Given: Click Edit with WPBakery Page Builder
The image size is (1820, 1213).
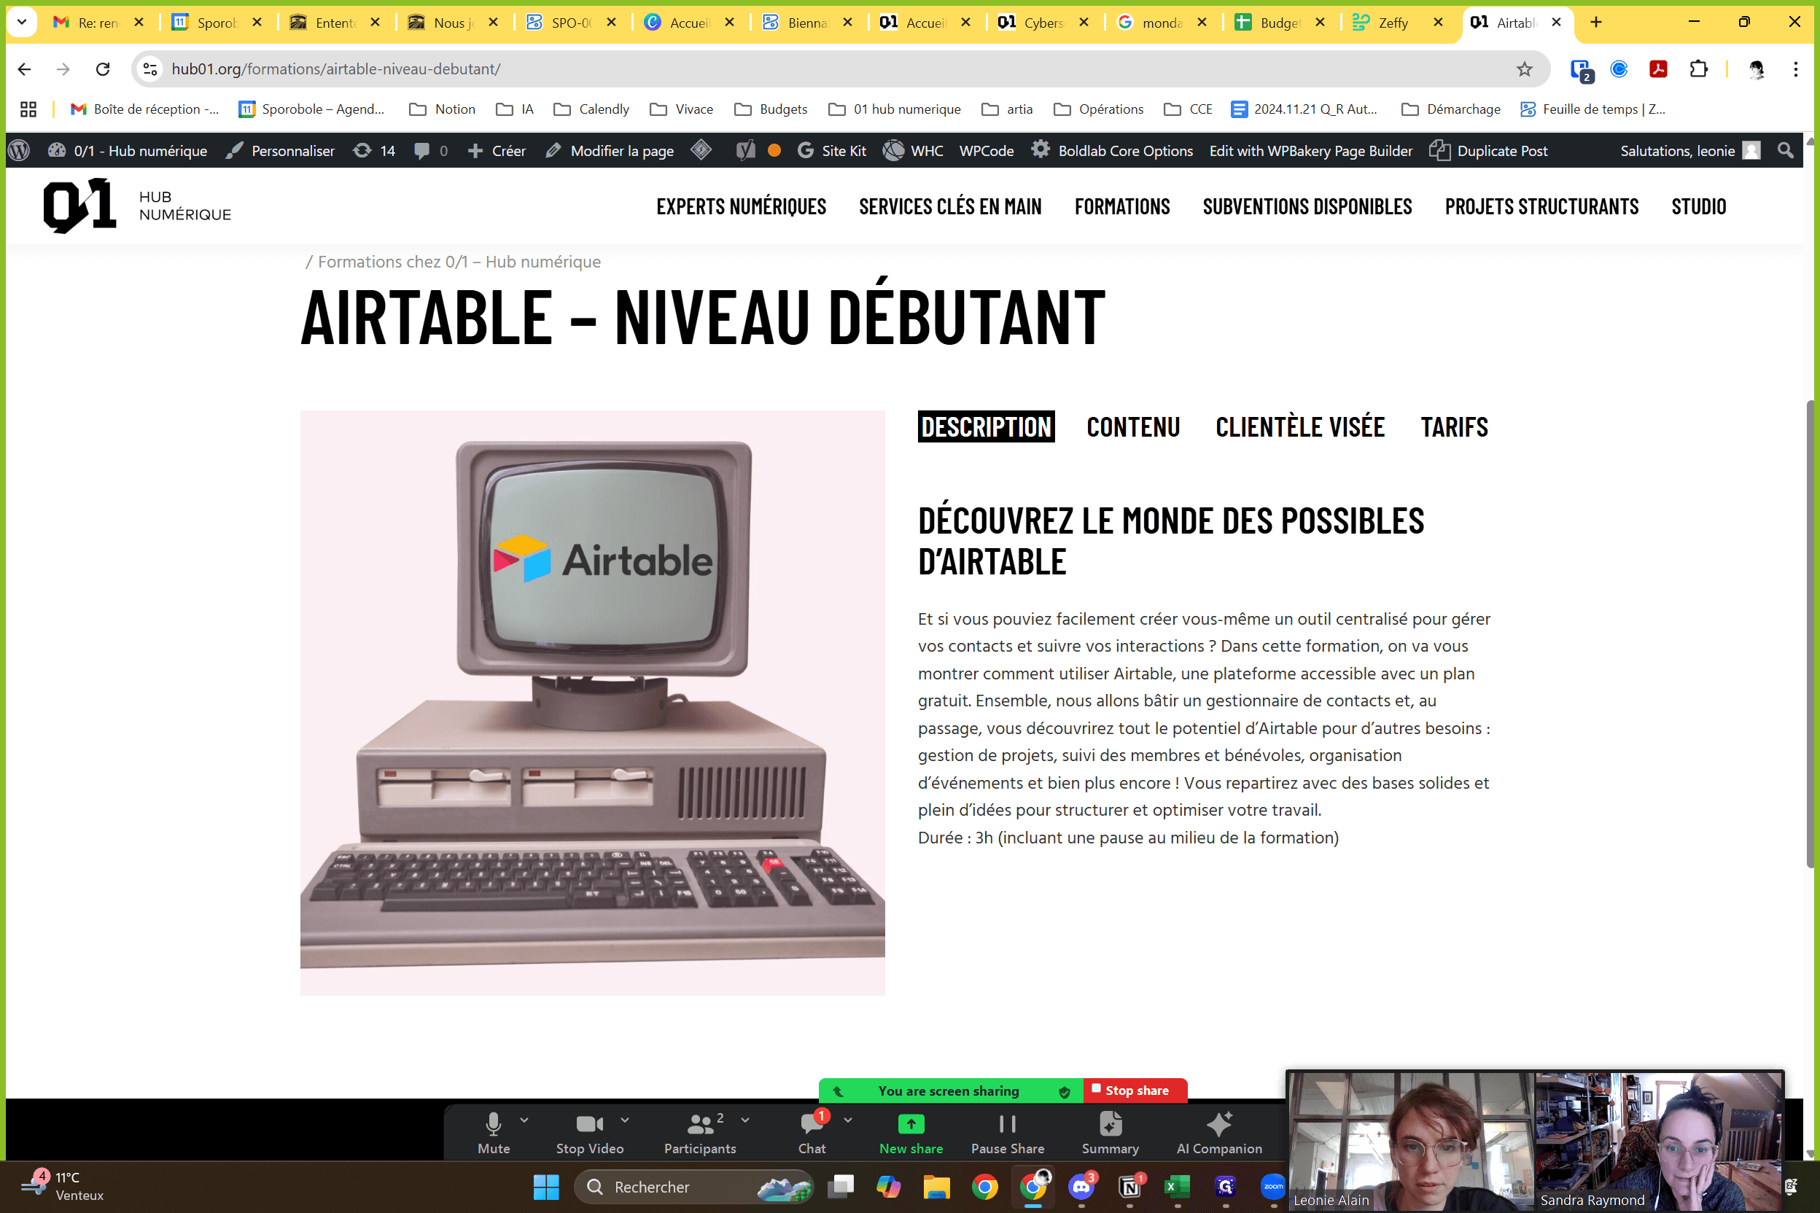Looking at the screenshot, I should (x=1311, y=151).
